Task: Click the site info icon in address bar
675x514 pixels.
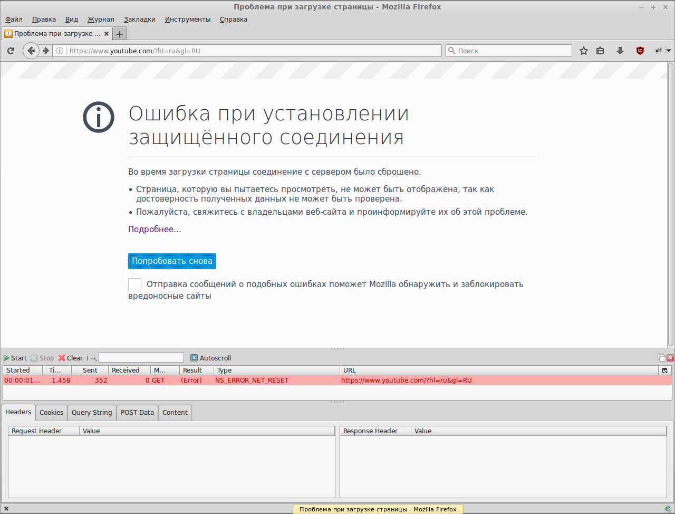Action: (60, 51)
